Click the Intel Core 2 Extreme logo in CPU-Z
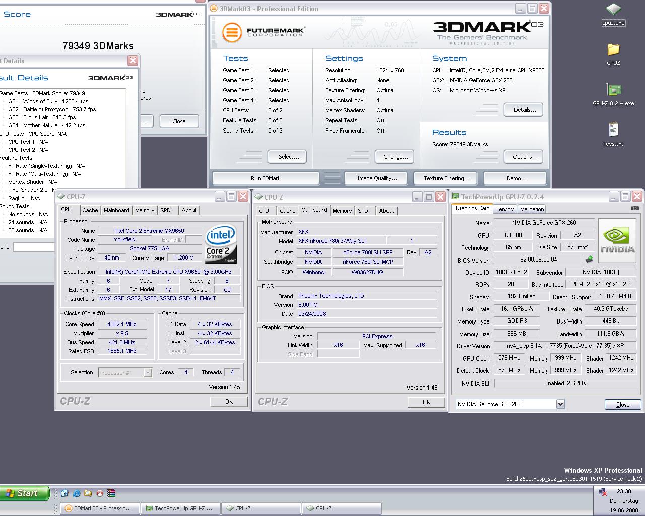Screen dimensions: 645x516 coord(220,245)
